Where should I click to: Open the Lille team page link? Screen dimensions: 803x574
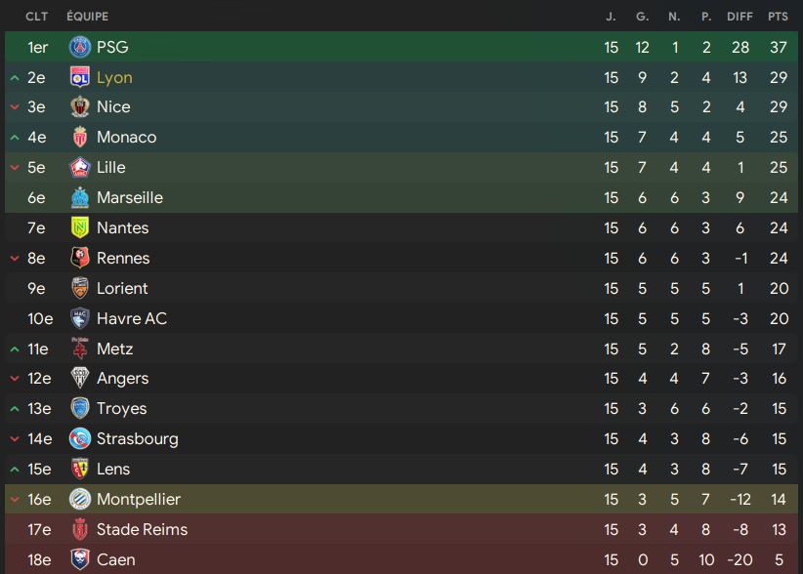click(111, 168)
